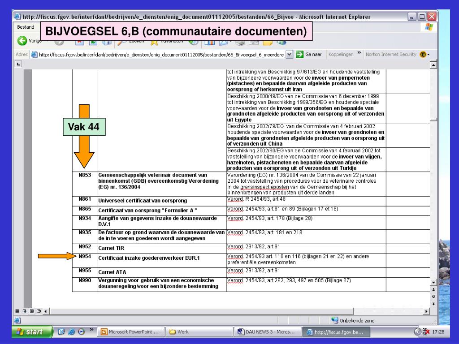Expand the Koppelingen links chevron

pyautogui.click(x=359, y=53)
